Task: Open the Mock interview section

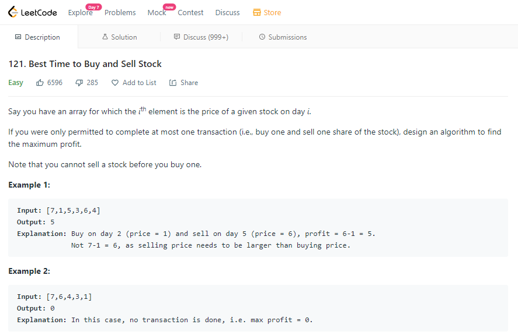Action: (157, 13)
